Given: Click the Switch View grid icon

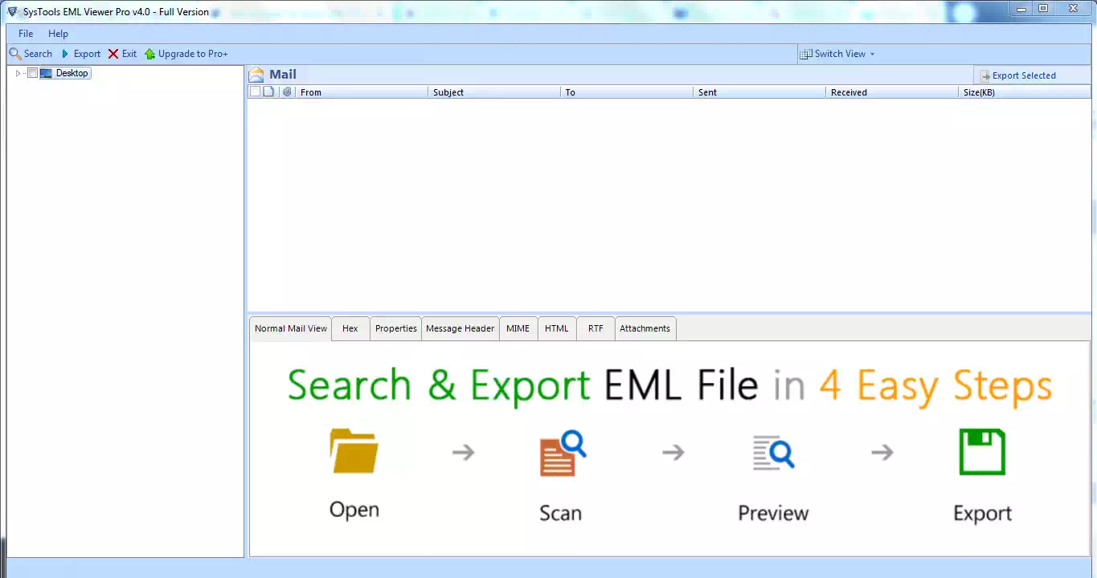Looking at the screenshot, I should click(x=805, y=54).
